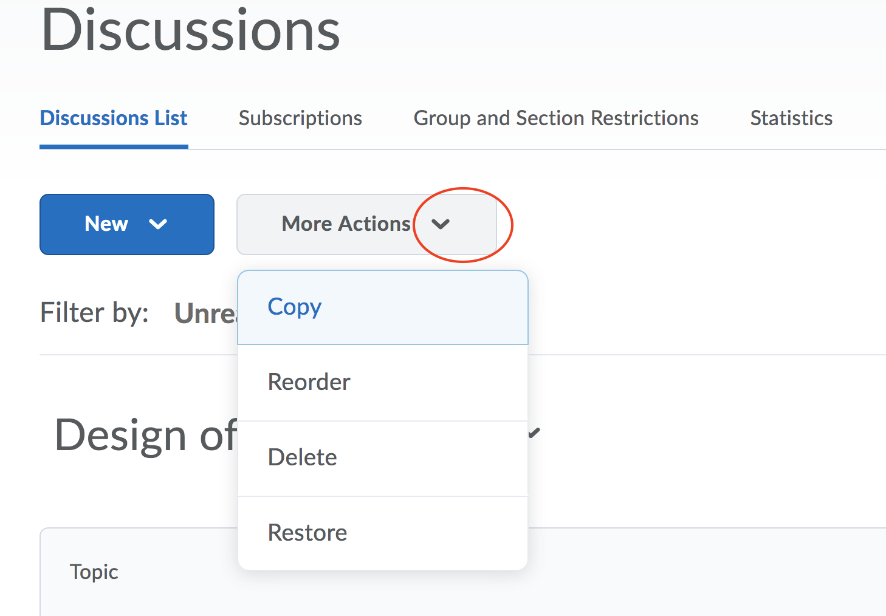Select the Restore menu option
The image size is (886, 616).
(307, 533)
